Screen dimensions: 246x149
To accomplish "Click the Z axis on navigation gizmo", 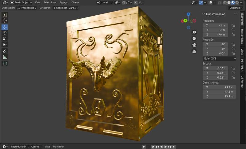I will click(x=188, y=14).
